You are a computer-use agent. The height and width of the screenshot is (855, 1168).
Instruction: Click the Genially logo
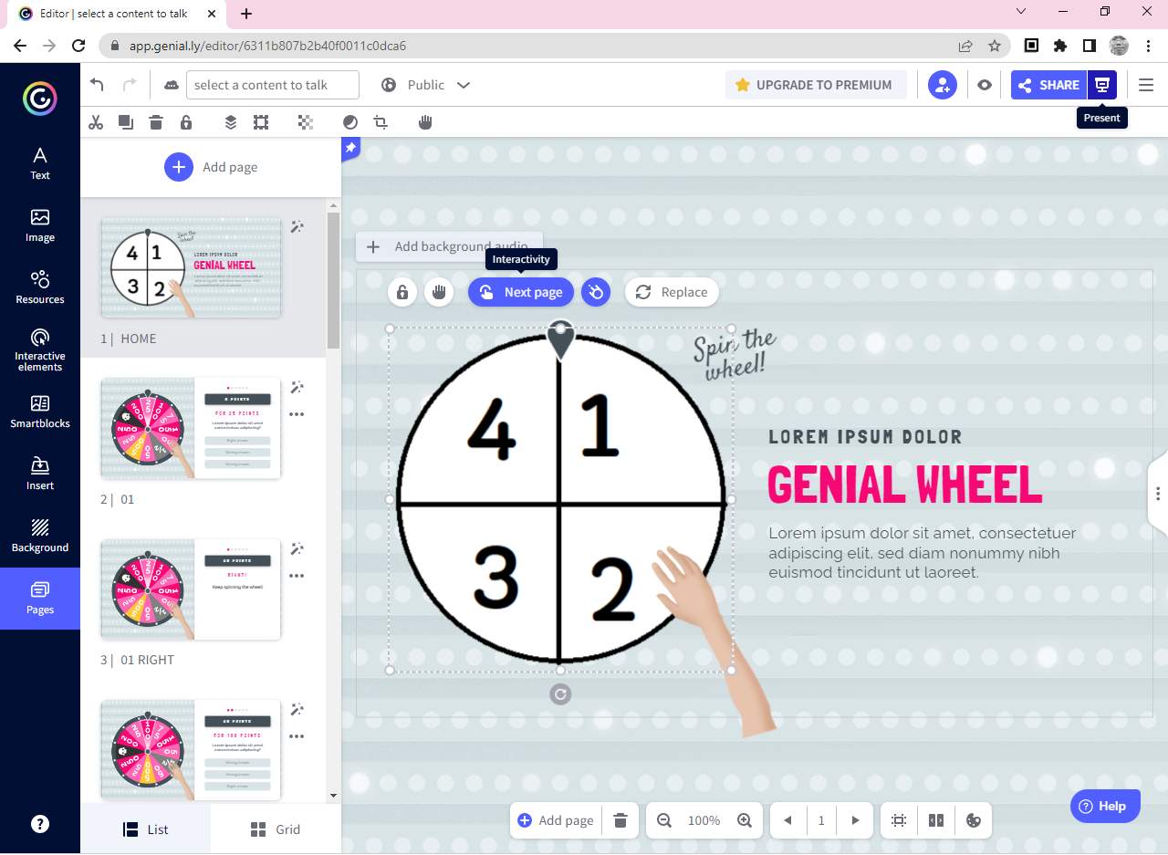coord(40,98)
